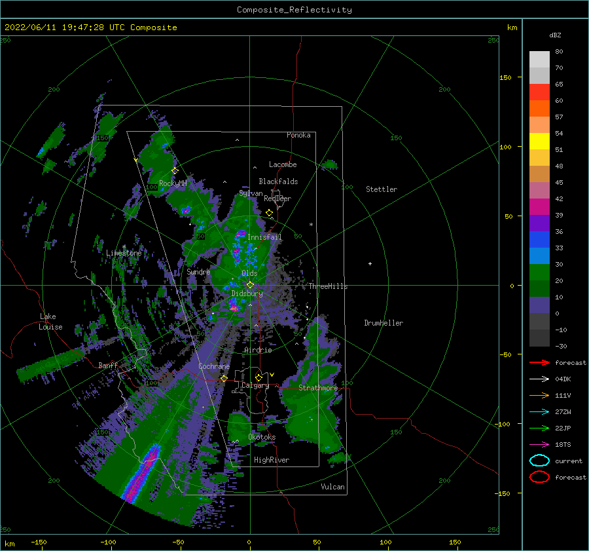589x551 pixels.
Task: Click the Drumheller town label
Action: coord(384,323)
